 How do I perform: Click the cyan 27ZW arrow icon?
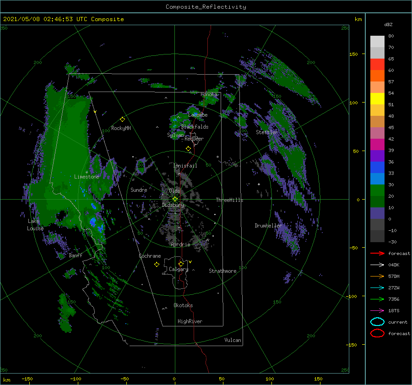[377, 288]
